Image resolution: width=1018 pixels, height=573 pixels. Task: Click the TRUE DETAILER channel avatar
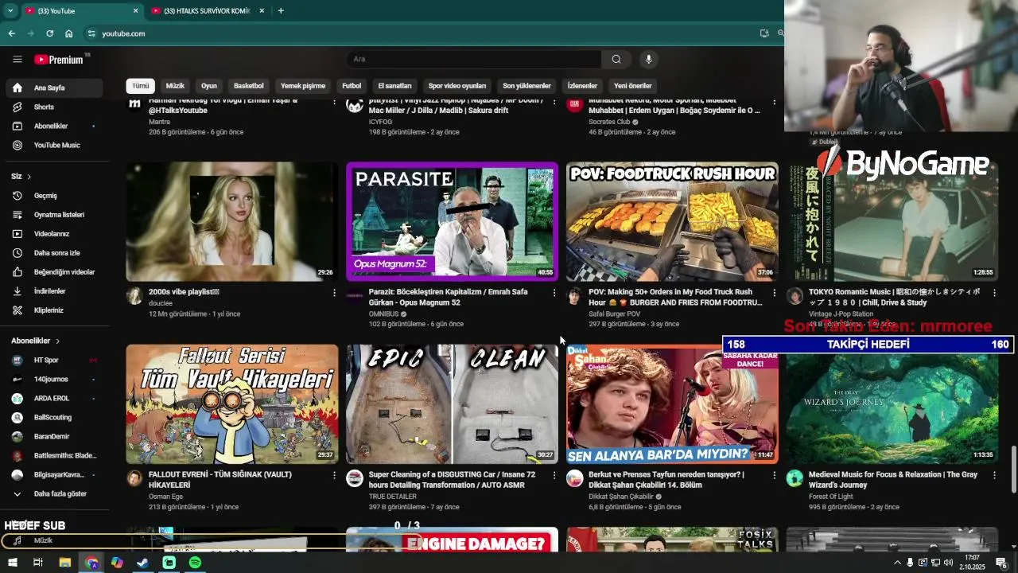355,478
